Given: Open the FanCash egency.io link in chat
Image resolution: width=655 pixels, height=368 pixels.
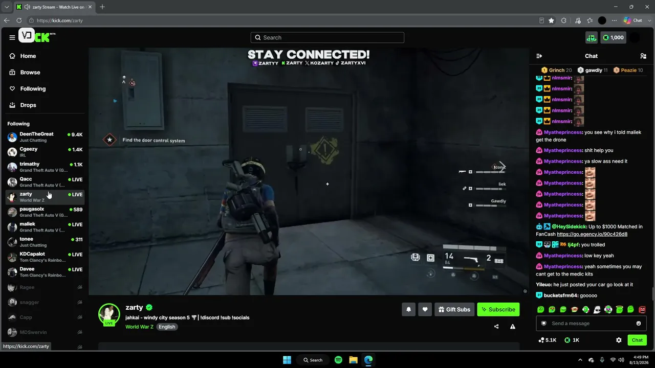Looking at the screenshot, I should 592,234.
